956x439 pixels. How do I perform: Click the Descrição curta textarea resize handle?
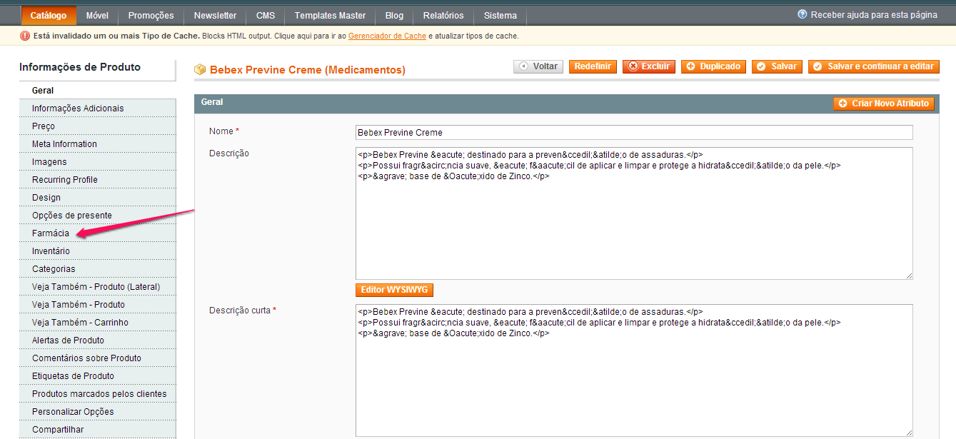click(909, 433)
